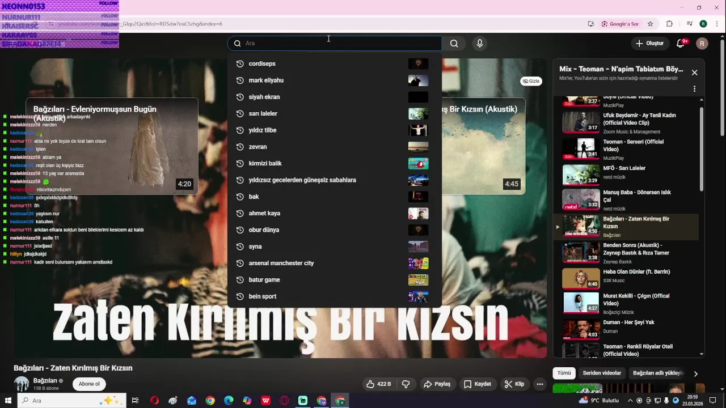Select search suggestion zevran

[x=334, y=147]
